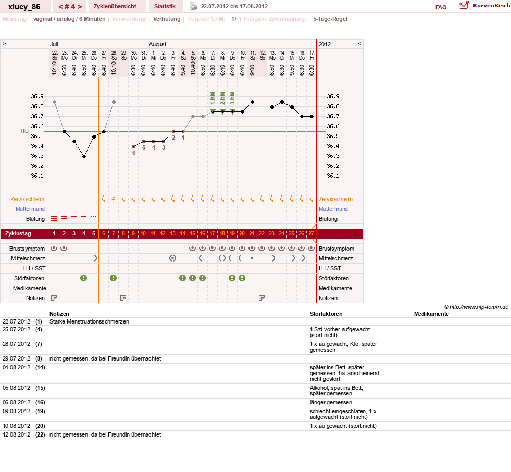Click the 'Alkohol, spät ins Bett' entry
The width and height of the screenshot is (511, 472).
tap(336, 391)
